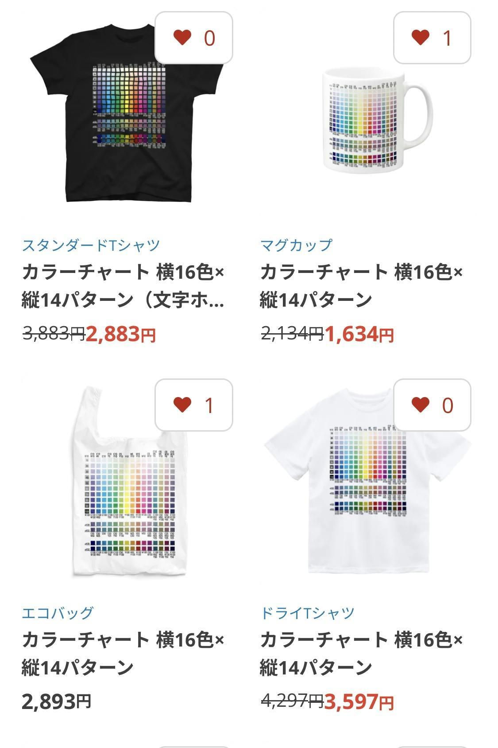Image resolution: width=498 pixels, height=748 pixels.
Task: Open エコバッグ category link
Action: (x=58, y=612)
